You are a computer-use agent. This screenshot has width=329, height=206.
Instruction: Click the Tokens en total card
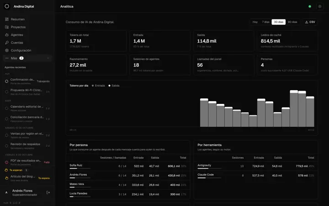[x=96, y=41]
